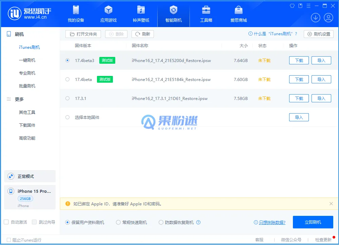This screenshot has height=245, width=339.
Task: Open 铃声壁纸 ringtones section
Action: (141, 14)
